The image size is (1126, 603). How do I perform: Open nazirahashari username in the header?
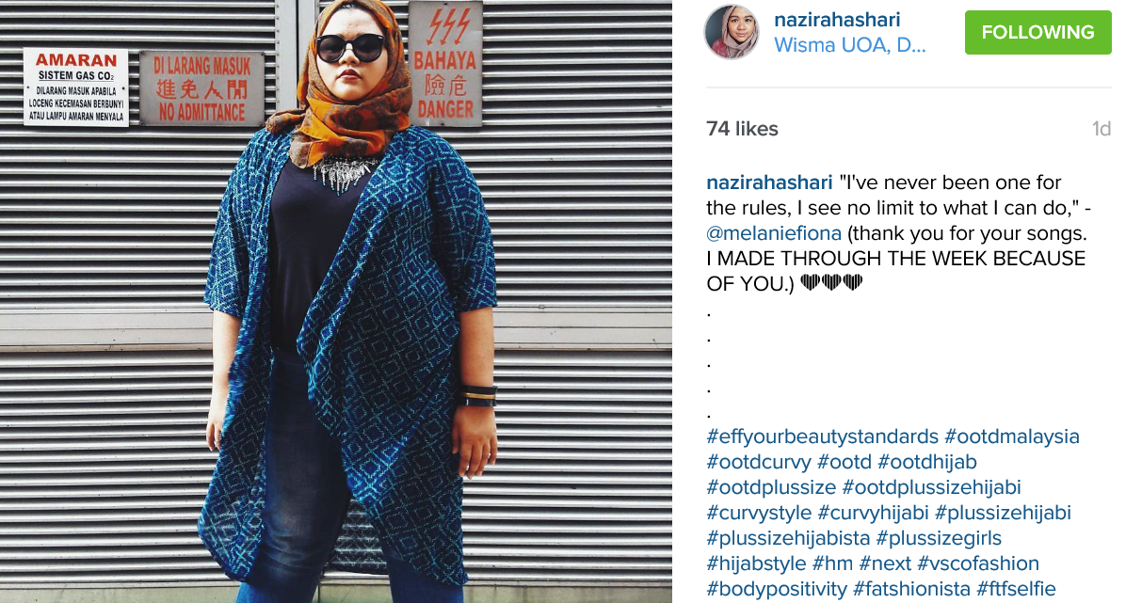837,20
